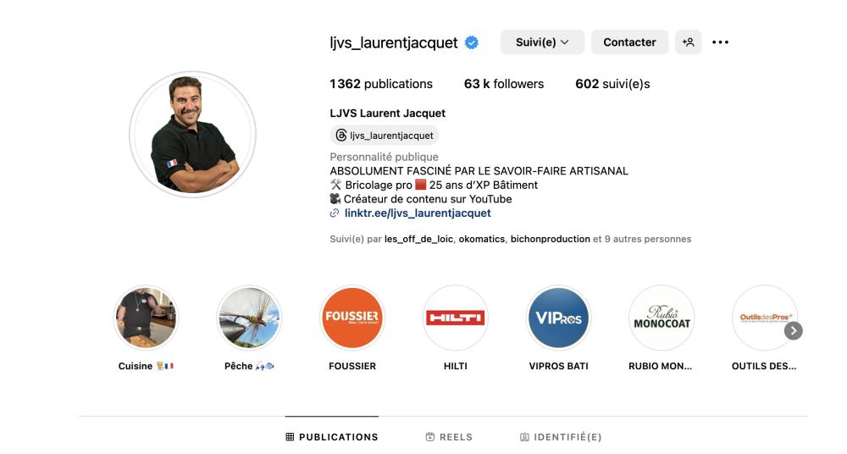Viewport: 847px width, 454px height.
Task: View the 602 suivi(e)s list
Action: (612, 84)
